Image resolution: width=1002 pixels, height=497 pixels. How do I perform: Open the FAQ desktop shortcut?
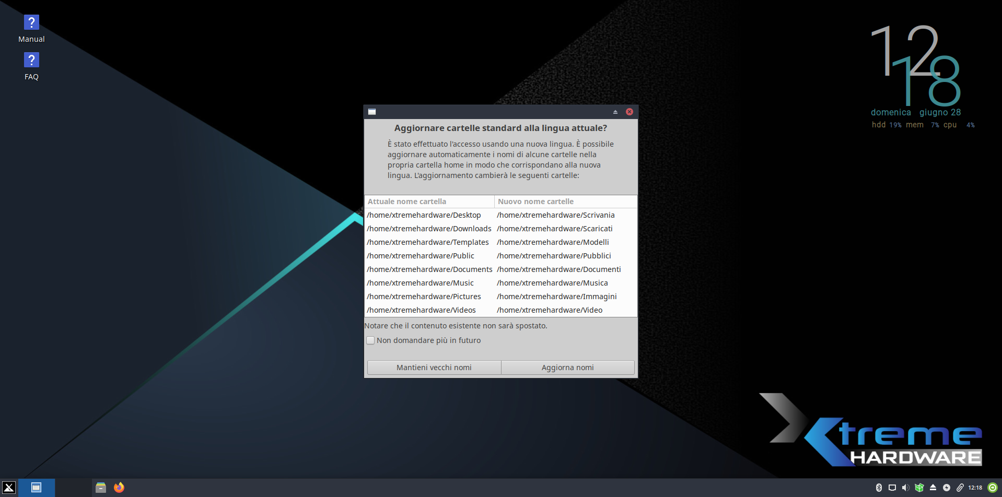31,66
